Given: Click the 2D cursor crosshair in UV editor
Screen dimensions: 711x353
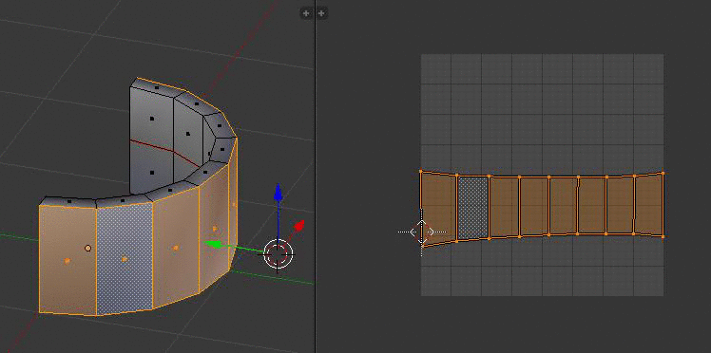Looking at the screenshot, I should pos(422,232).
